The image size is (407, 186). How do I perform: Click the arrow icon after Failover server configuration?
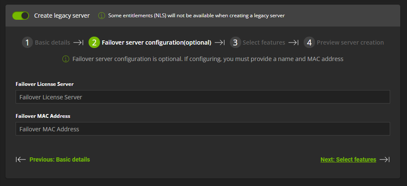[x=220, y=43]
